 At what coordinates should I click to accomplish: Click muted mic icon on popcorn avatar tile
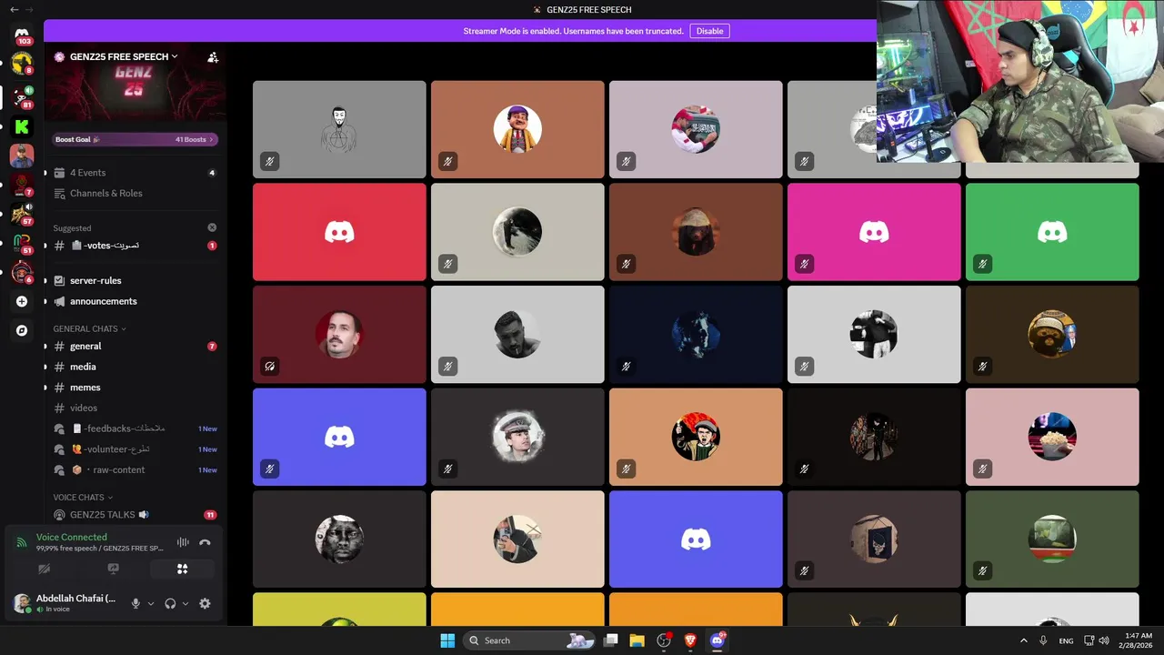coord(982,469)
